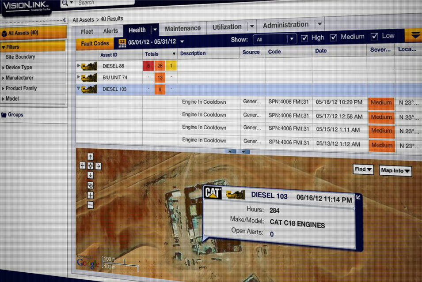This screenshot has width=422, height=282.
Task: Collapse the DIESEL 103 map popup
Action: pos(358,197)
